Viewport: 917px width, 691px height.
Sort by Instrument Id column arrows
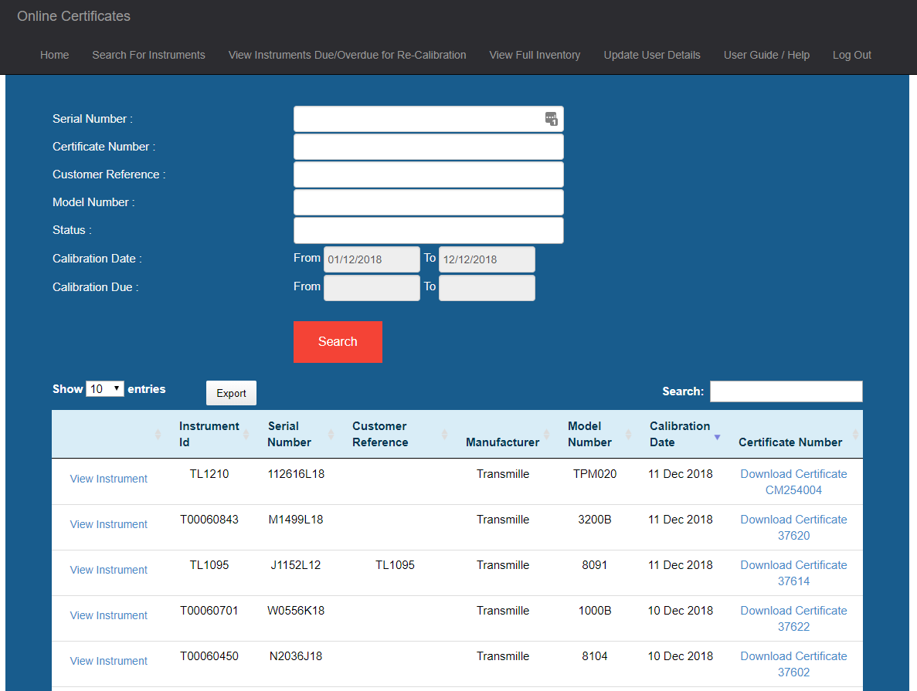point(246,435)
